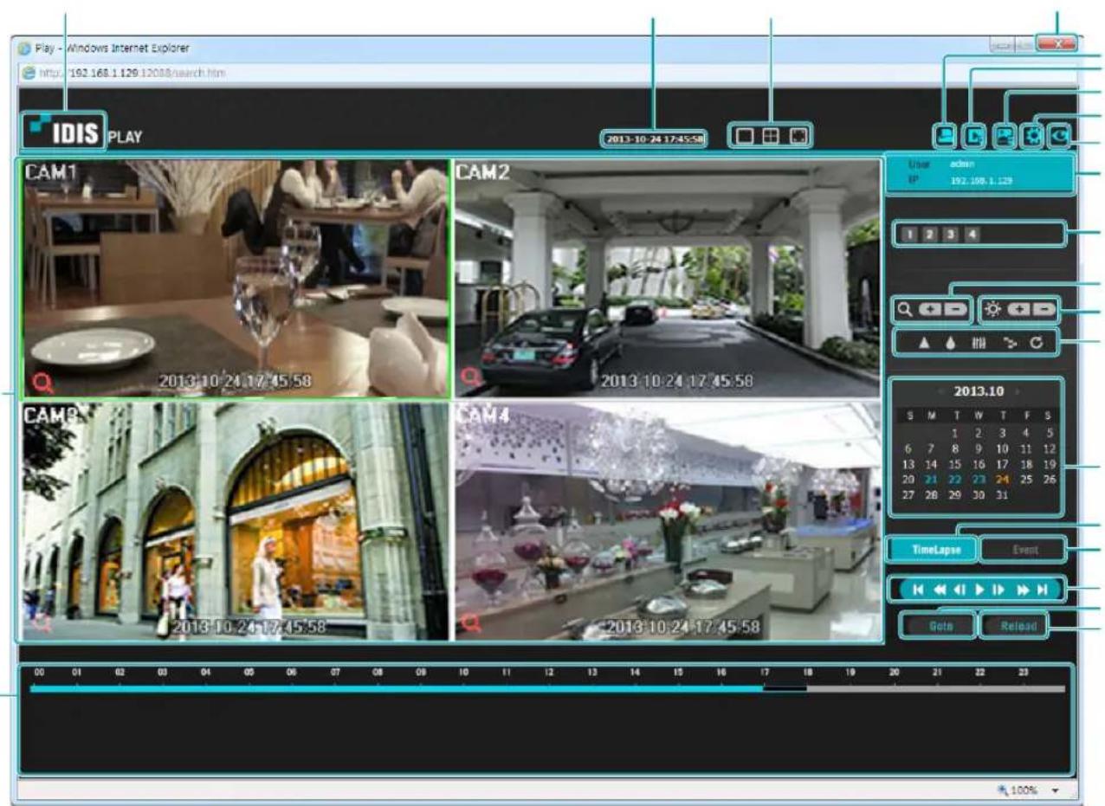Select October 22 in calendar

955,479
